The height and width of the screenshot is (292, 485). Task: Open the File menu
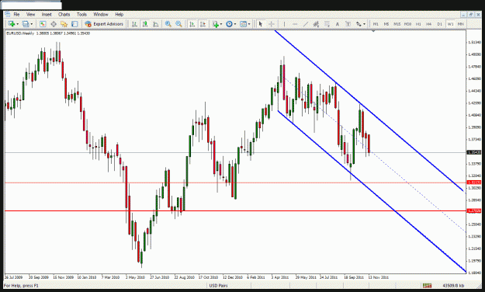[x=16, y=14]
